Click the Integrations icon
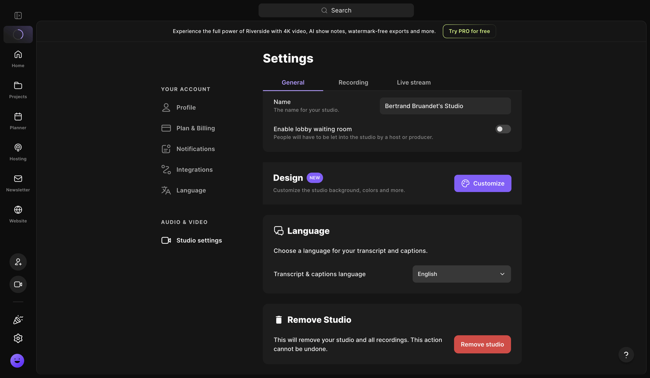 click(166, 170)
